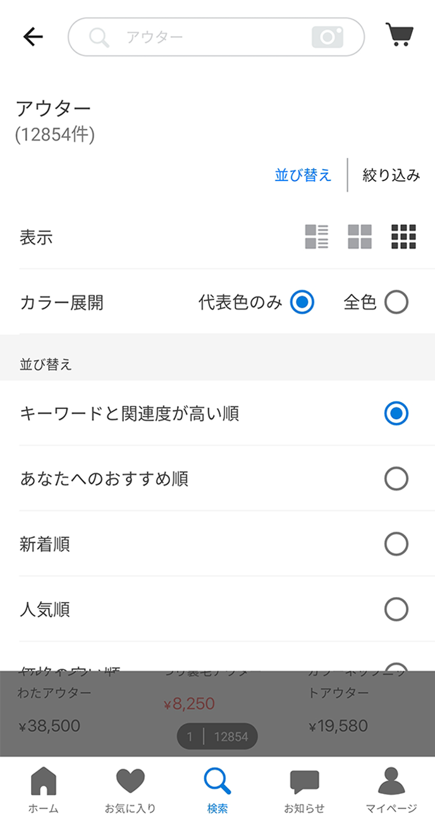Select あなたへのおすすめ順 sort option
The height and width of the screenshot is (823, 435).
point(396,479)
